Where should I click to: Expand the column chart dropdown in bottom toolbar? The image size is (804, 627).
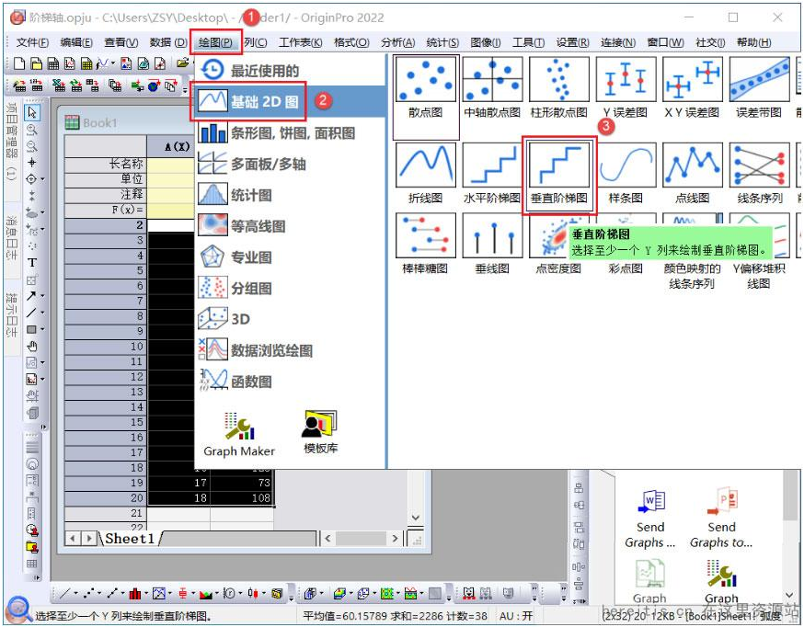point(145,594)
